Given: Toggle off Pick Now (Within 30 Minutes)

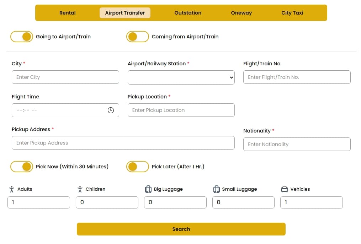Looking at the screenshot, I should [22, 166].
